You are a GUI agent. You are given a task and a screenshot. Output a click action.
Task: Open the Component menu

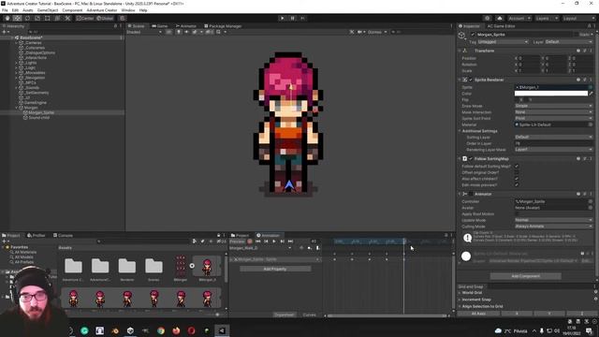[x=72, y=10]
